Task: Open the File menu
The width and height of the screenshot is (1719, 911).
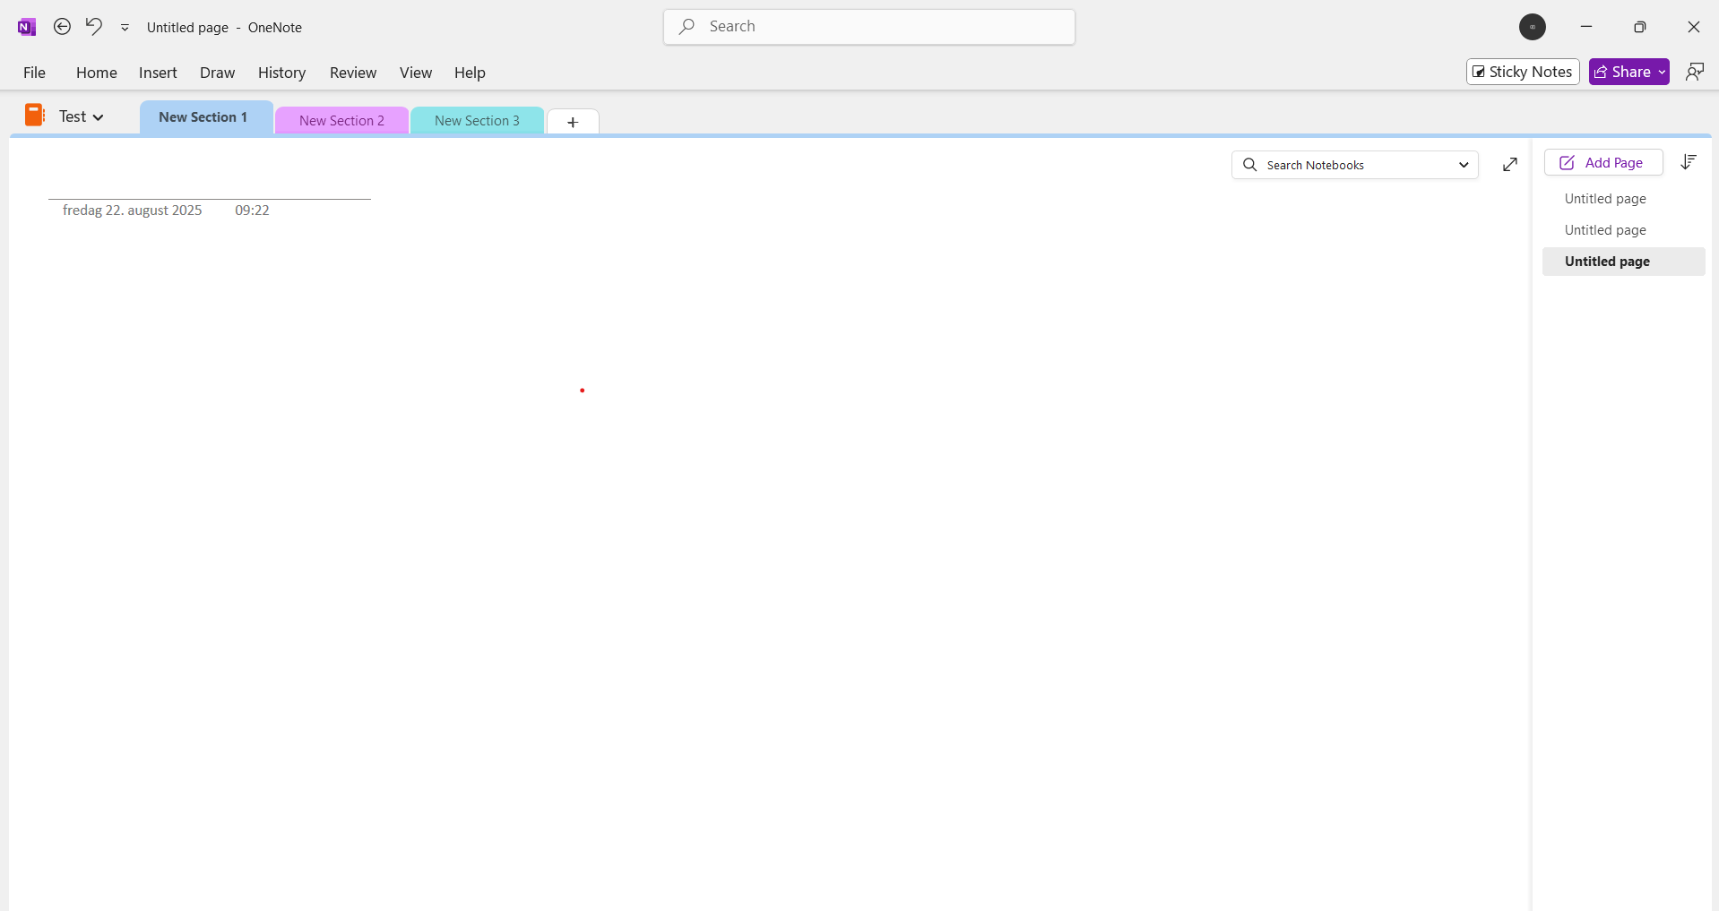Action: pyautogui.click(x=34, y=73)
